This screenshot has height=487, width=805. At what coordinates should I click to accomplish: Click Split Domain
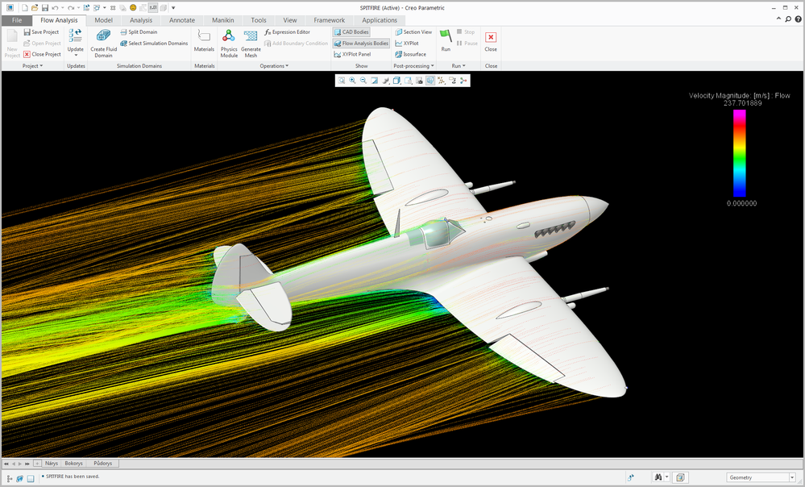[139, 32]
